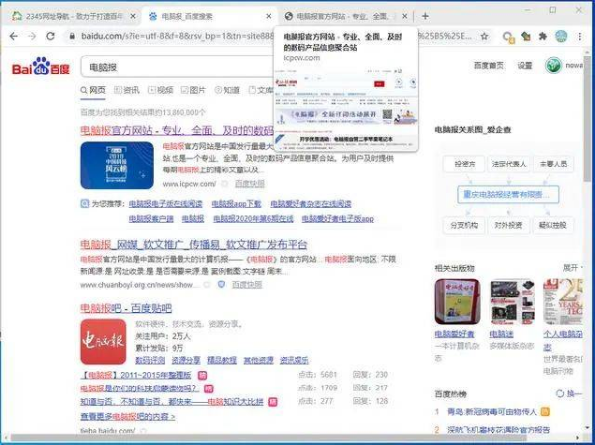Reload the Baidu search page
595x445 pixels.
click(50, 36)
